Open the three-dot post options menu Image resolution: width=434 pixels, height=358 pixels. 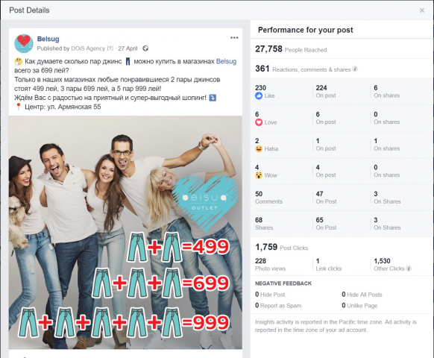tap(234, 38)
